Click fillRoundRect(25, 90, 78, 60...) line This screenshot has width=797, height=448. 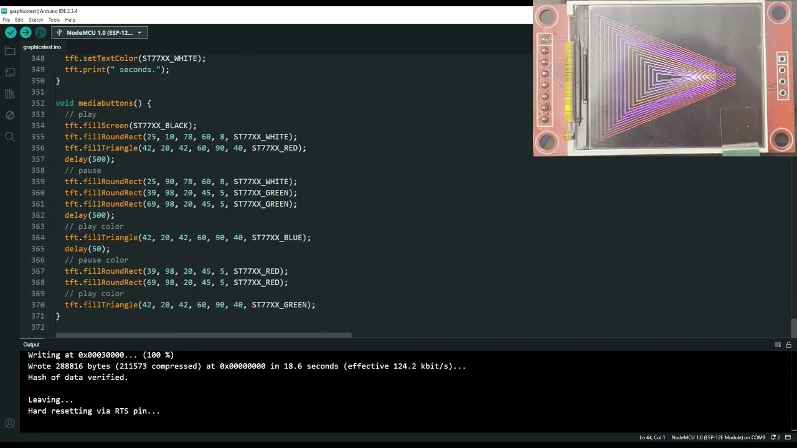click(x=181, y=182)
